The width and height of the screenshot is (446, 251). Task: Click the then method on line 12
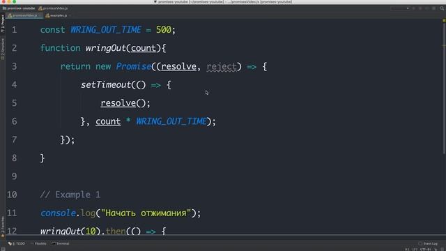(116, 231)
